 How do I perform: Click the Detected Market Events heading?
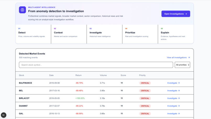(x=32, y=54)
